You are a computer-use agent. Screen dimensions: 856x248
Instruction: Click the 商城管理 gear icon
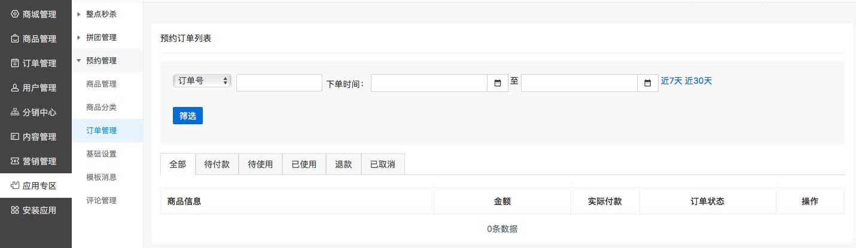click(x=15, y=14)
